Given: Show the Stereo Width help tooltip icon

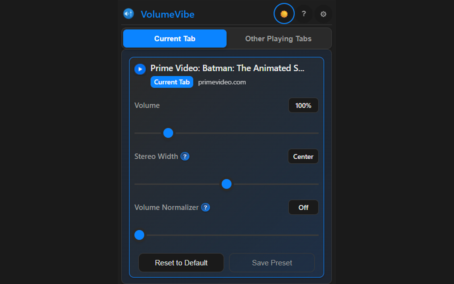Looking at the screenshot, I should click(x=185, y=156).
